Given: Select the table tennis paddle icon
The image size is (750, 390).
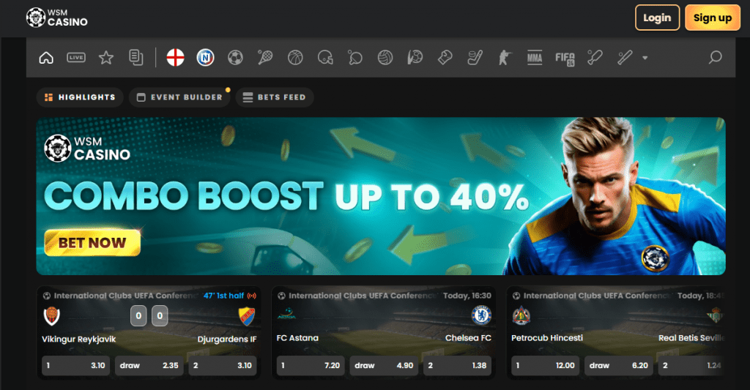Looking at the screenshot, I should [x=355, y=58].
